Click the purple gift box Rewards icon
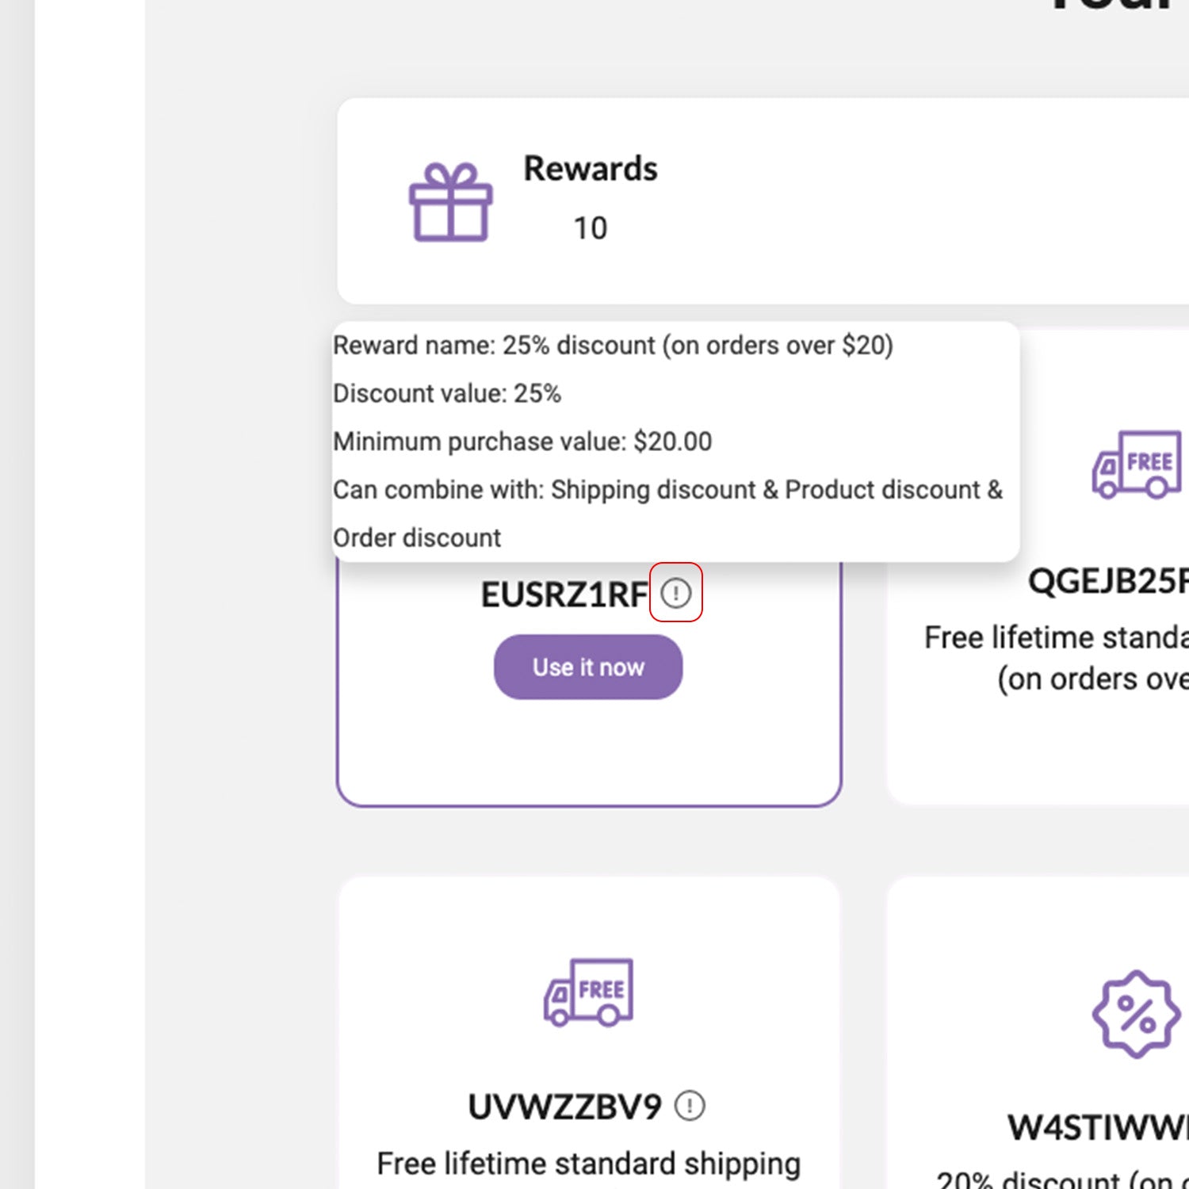The width and height of the screenshot is (1189, 1189). pyautogui.click(x=450, y=203)
